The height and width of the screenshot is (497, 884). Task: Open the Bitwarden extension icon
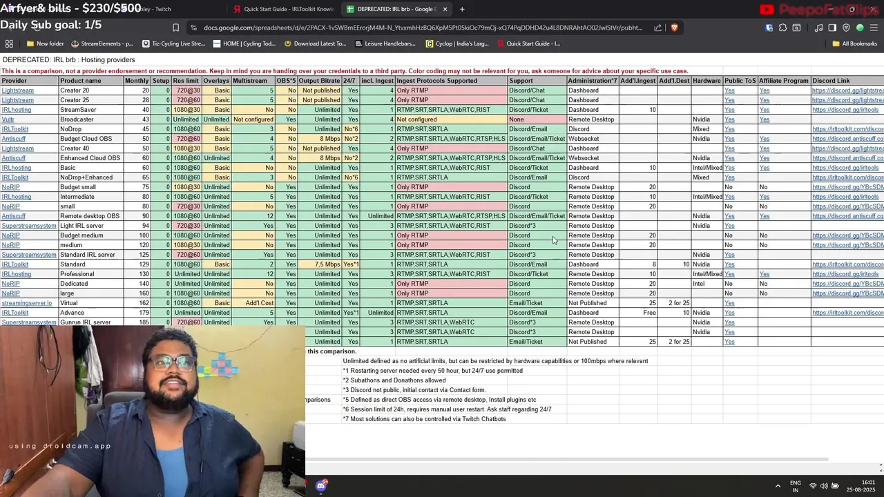[769, 28]
